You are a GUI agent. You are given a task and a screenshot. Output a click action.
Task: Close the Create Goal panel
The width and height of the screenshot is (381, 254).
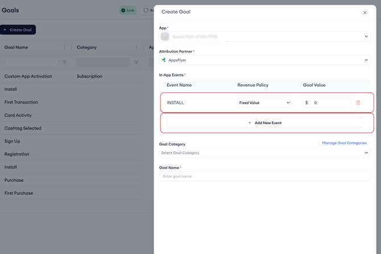coord(365,13)
